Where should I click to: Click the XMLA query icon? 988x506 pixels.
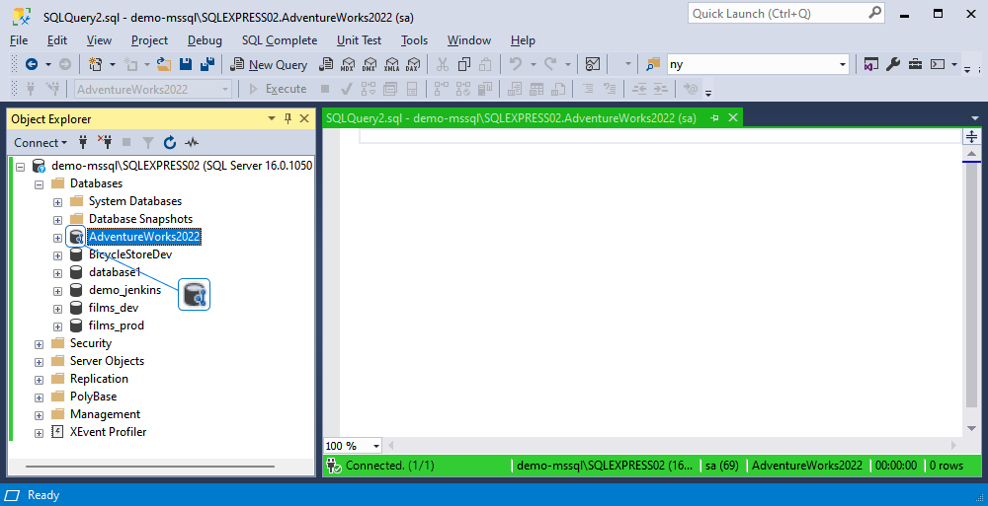point(391,64)
